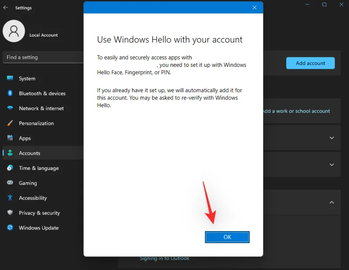This screenshot has width=349, height=270.
Task: Expand the first collapsed section chevron
Action: pos(332,138)
